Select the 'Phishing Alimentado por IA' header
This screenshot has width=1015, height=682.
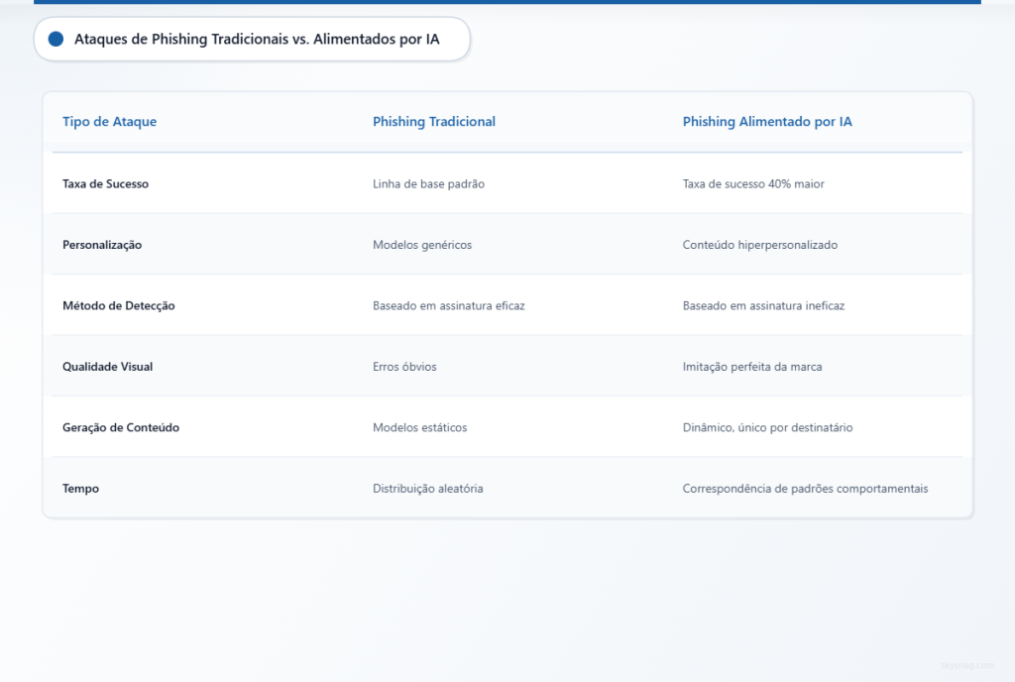pyautogui.click(x=767, y=122)
